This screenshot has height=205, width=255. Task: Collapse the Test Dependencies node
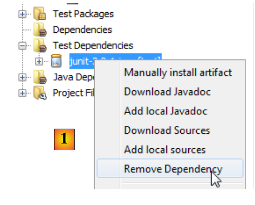[x=22, y=46]
